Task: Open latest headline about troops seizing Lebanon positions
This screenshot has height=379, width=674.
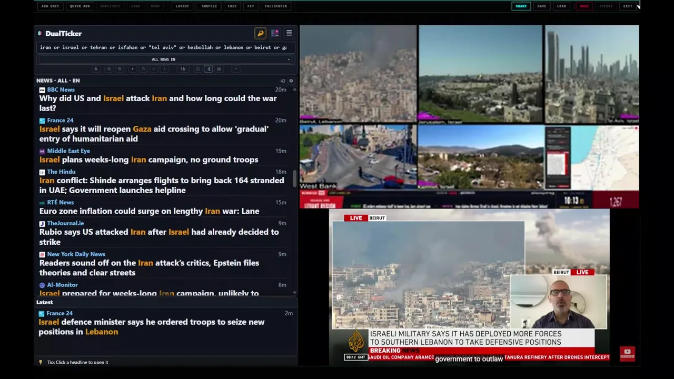Action: click(152, 327)
